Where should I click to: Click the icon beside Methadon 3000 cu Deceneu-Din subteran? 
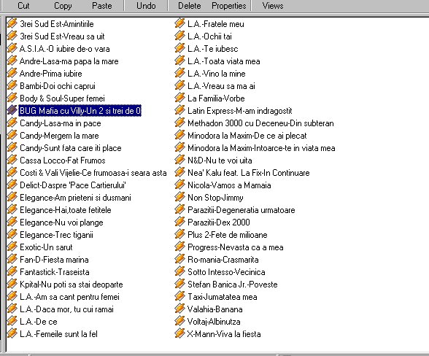(179, 123)
